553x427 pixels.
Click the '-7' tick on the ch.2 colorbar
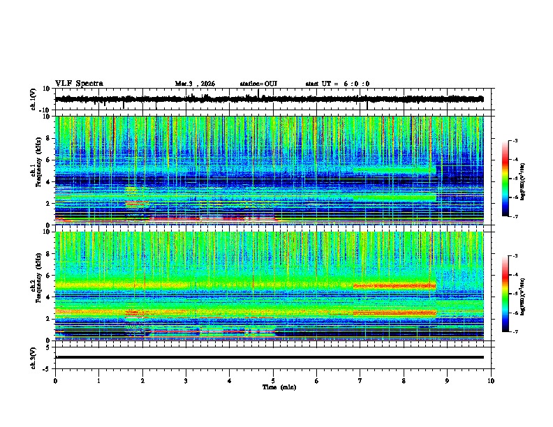point(515,331)
